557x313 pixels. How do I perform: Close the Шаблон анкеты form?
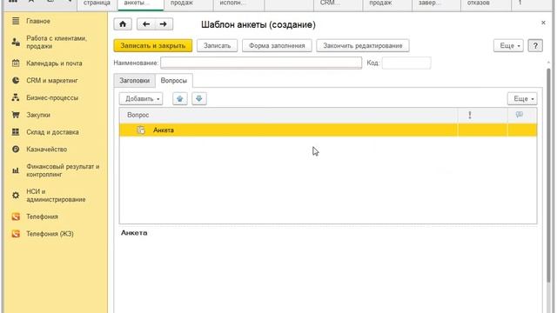(543, 23)
